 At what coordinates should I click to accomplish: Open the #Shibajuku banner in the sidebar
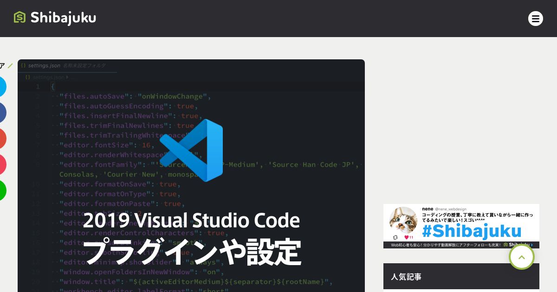tap(461, 226)
